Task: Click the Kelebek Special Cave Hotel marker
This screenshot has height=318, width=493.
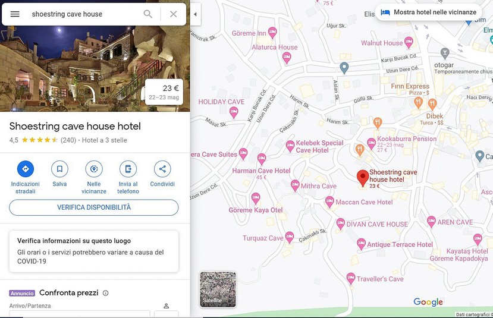Action: point(290,146)
